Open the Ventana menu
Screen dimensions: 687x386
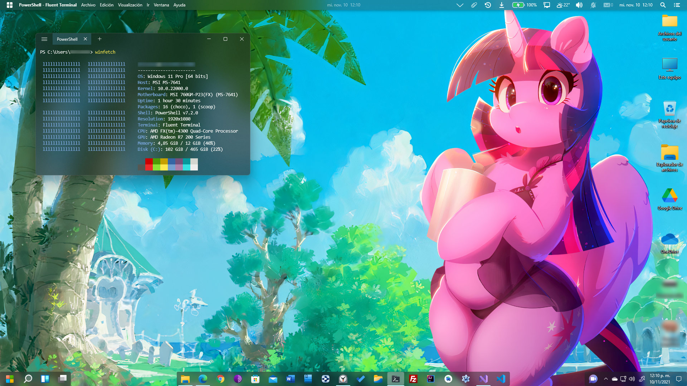pyautogui.click(x=161, y=5)
